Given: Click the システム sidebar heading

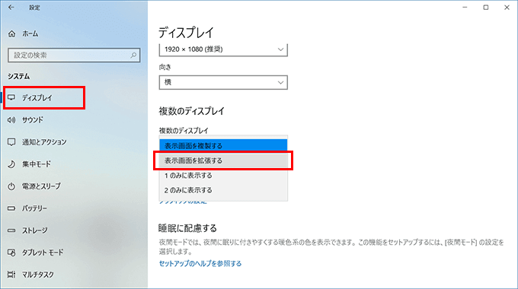Looking at the screenshot, I should [x=19, y=76].
